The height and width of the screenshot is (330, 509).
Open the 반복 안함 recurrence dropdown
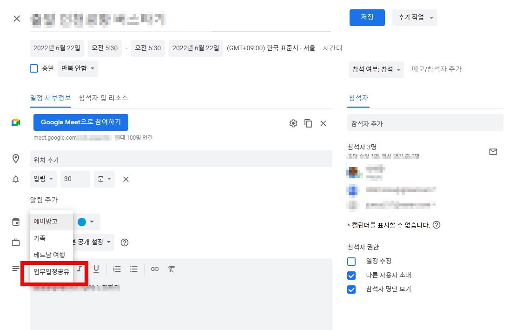point(78,68)
